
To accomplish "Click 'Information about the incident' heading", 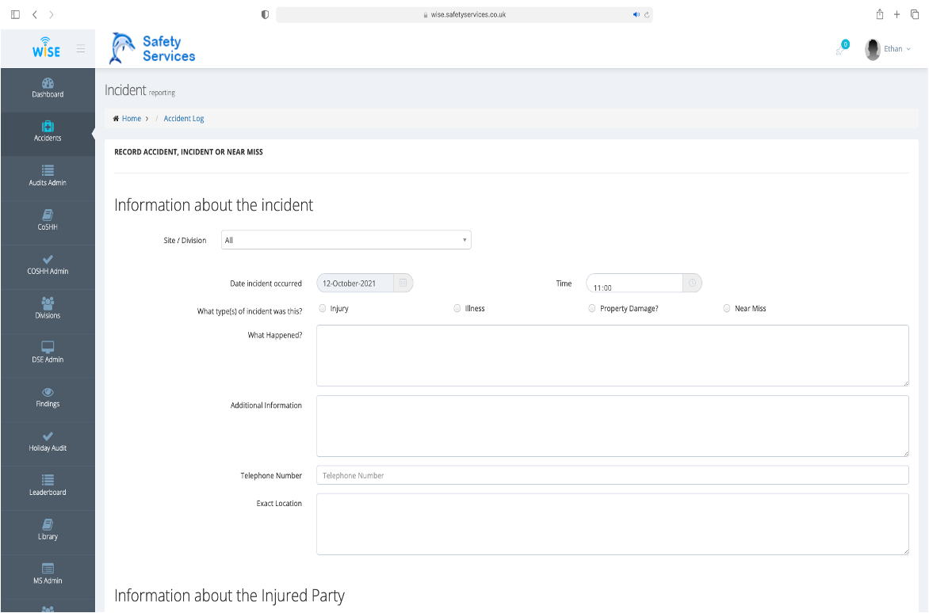I will pos(213,204).
